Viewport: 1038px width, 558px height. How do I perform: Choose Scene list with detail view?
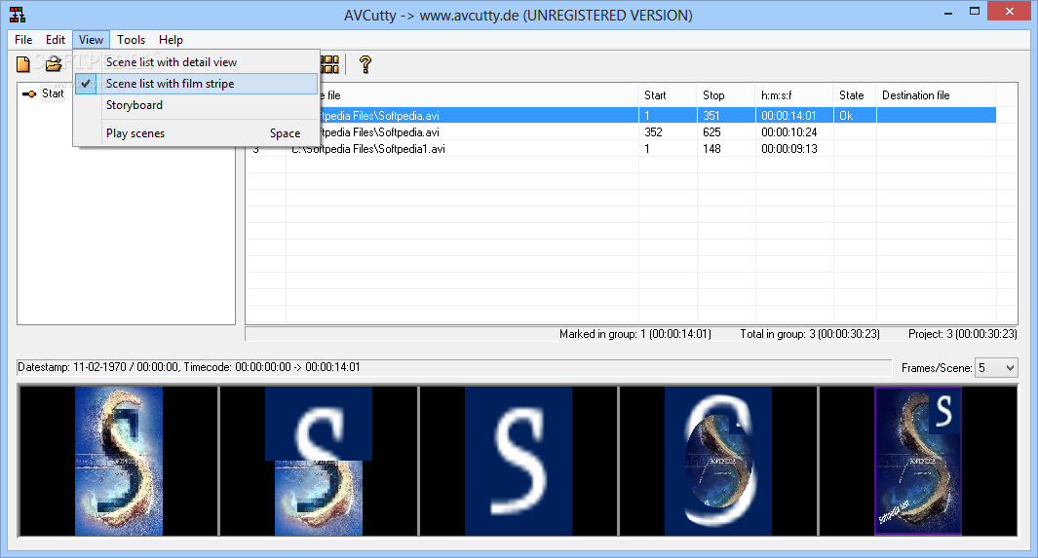[196, 62]
